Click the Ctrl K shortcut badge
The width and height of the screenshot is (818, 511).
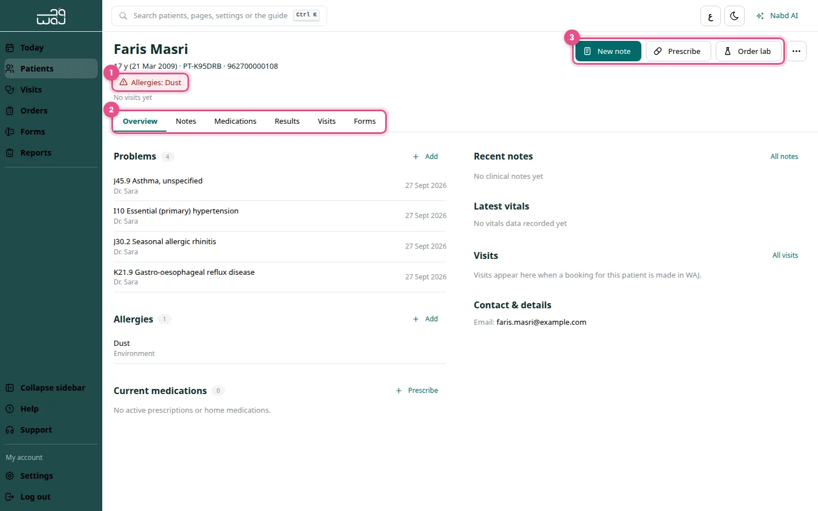307,15
